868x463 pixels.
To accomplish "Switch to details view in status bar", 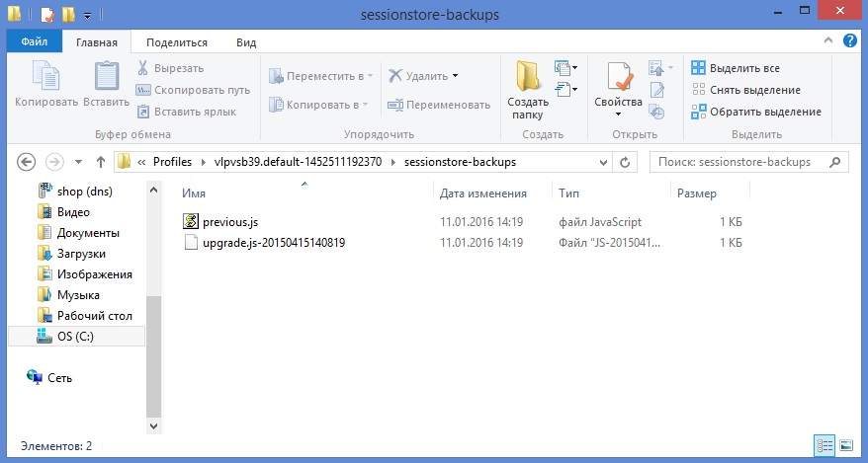I will click(x=824, y=446).
